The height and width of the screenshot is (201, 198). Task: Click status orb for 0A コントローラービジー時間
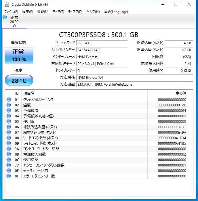9,149
